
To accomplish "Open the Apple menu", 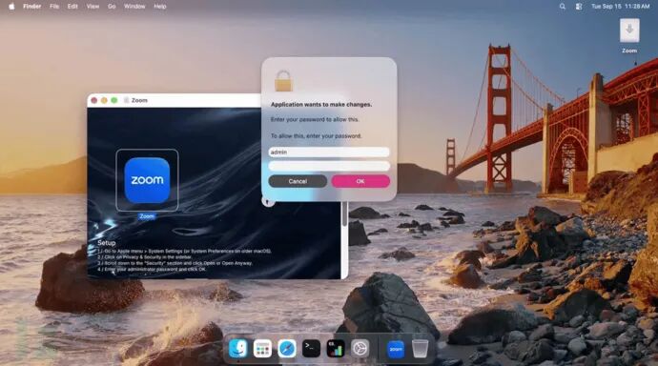I will pyautogui.click(x=11, y=7).
